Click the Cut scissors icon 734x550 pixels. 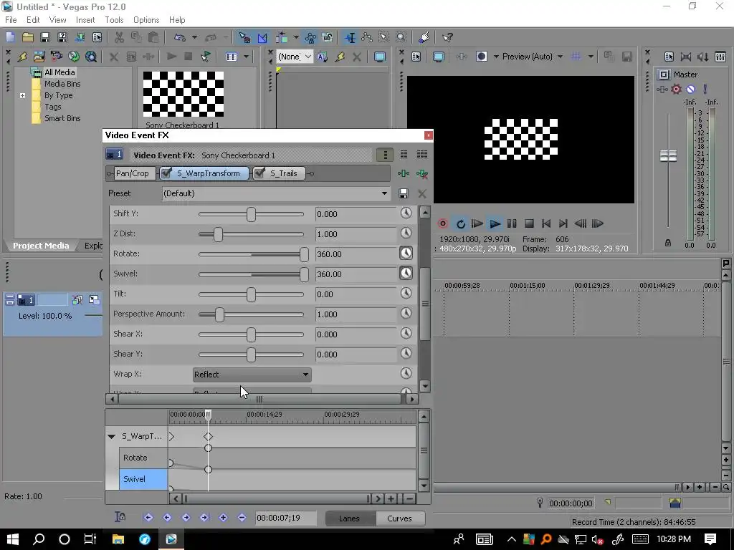pyautogui.click(x=119, y=37)
